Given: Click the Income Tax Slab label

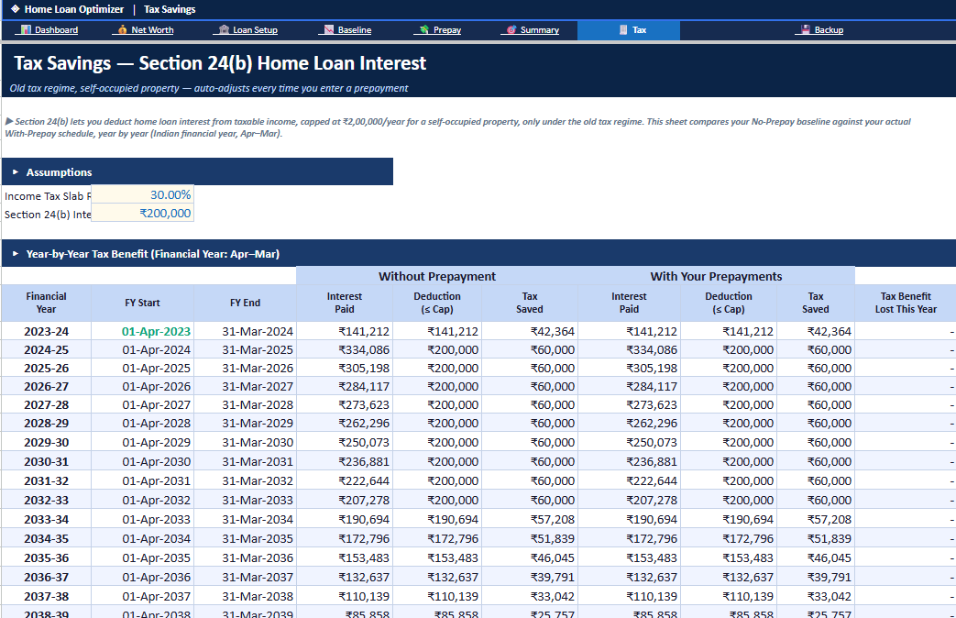Looking at the screenshot, I should 47,196.
